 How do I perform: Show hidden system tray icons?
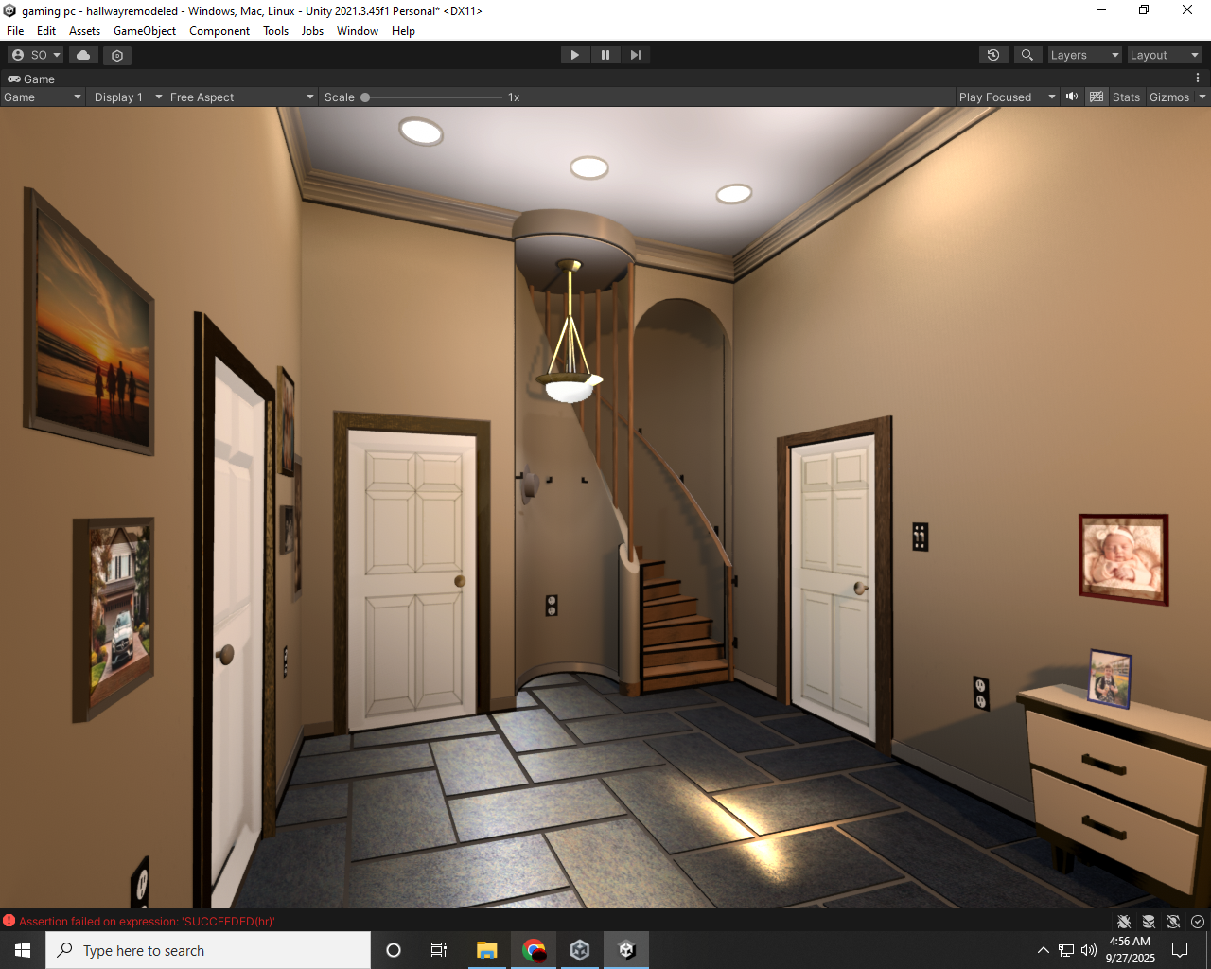1043,950
